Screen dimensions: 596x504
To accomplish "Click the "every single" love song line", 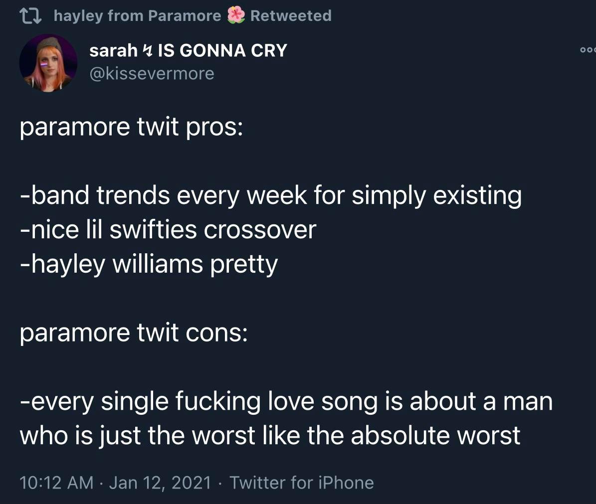I will (x=286, y=401).
